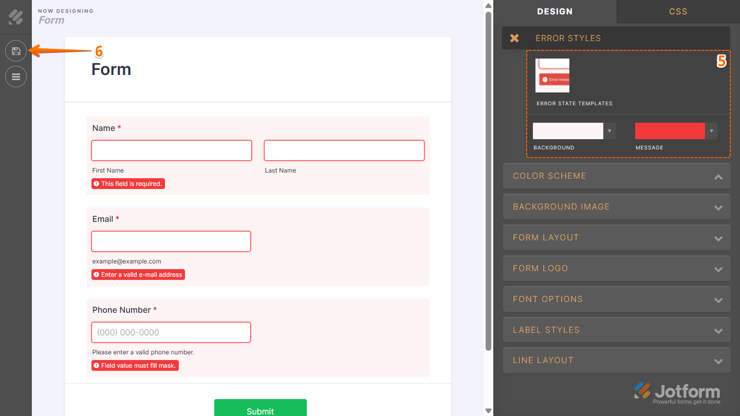Open the Background color dropdown
The height and width of the screenshot is (416, 740).
pos(610,130)
